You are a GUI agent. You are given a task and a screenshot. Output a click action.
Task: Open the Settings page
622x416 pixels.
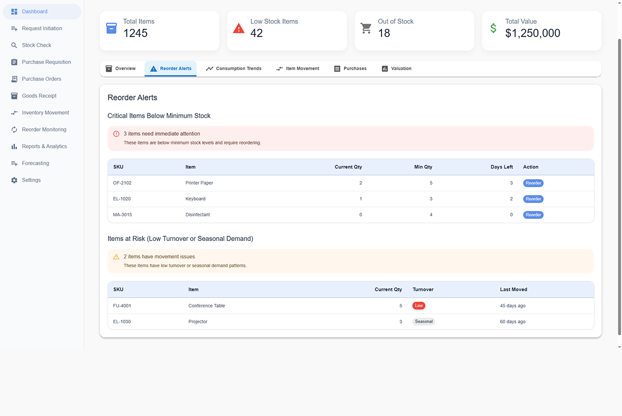[x=42, y=180]
